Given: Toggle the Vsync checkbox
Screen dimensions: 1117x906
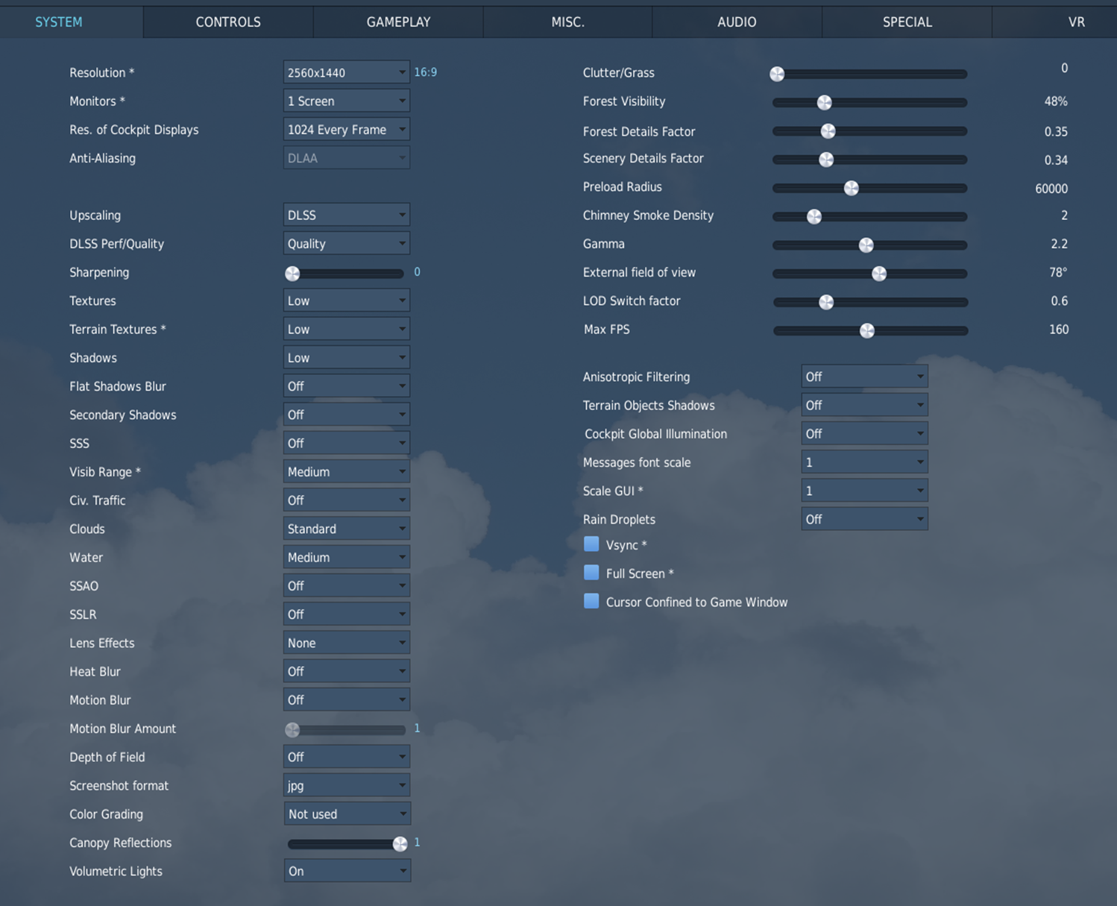Looking at the screenshot, I should coord(591,544).
